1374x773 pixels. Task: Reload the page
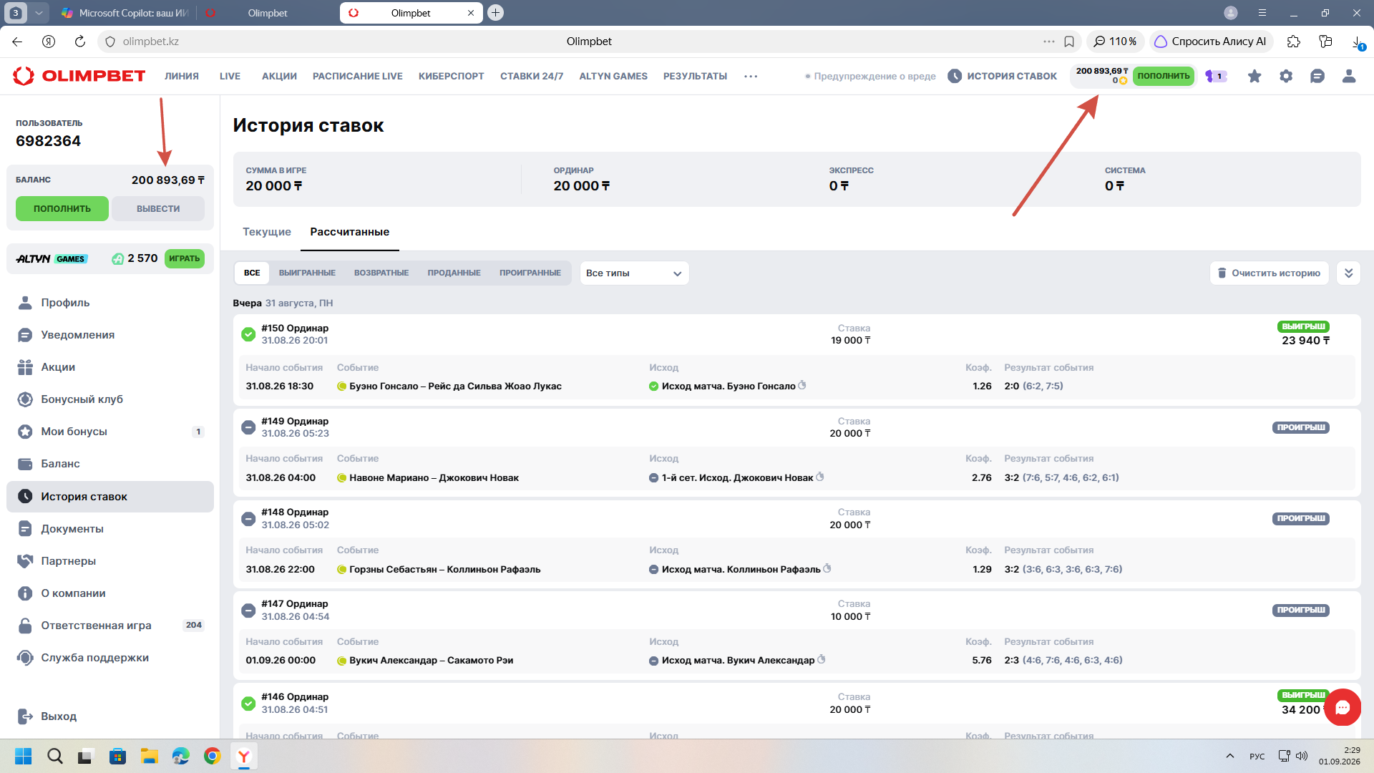(x=80, y=42)
